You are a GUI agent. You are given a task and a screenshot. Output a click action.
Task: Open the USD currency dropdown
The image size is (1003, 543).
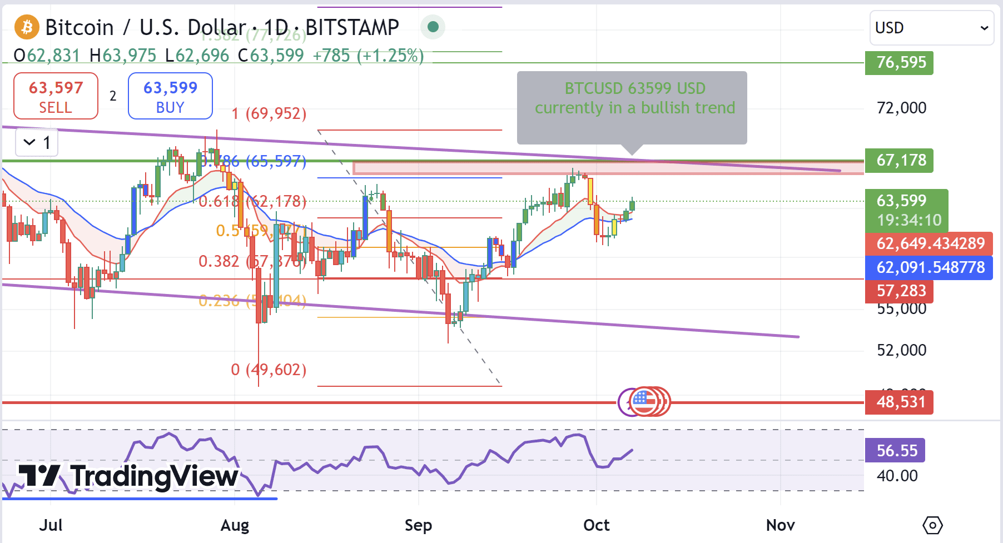pos(931,28)
